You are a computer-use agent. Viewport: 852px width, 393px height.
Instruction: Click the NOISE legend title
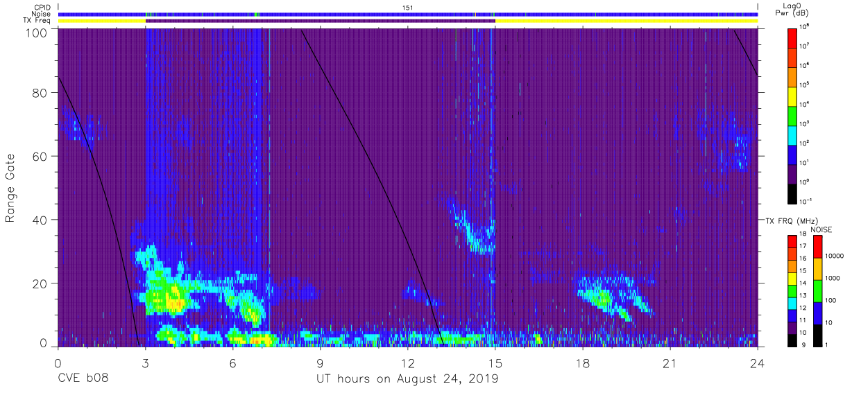point(823,229)
